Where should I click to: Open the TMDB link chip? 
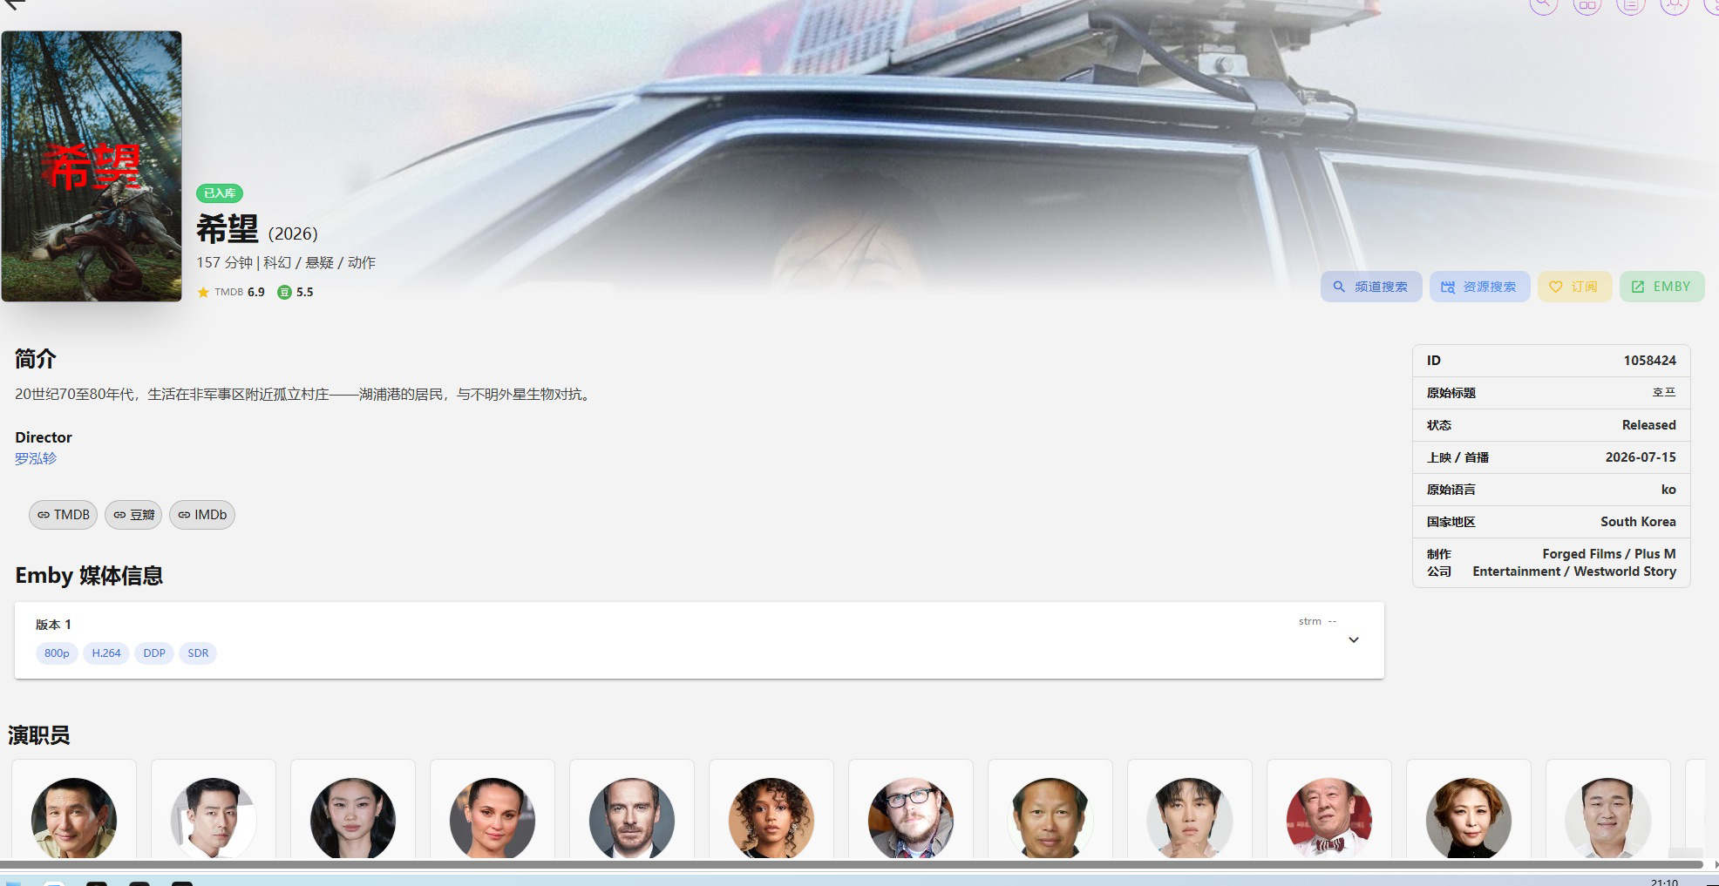tap(63, 515)
